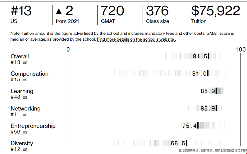Click the Diversity category label
This screenshot has height=154, width=247.
(22, 143)
